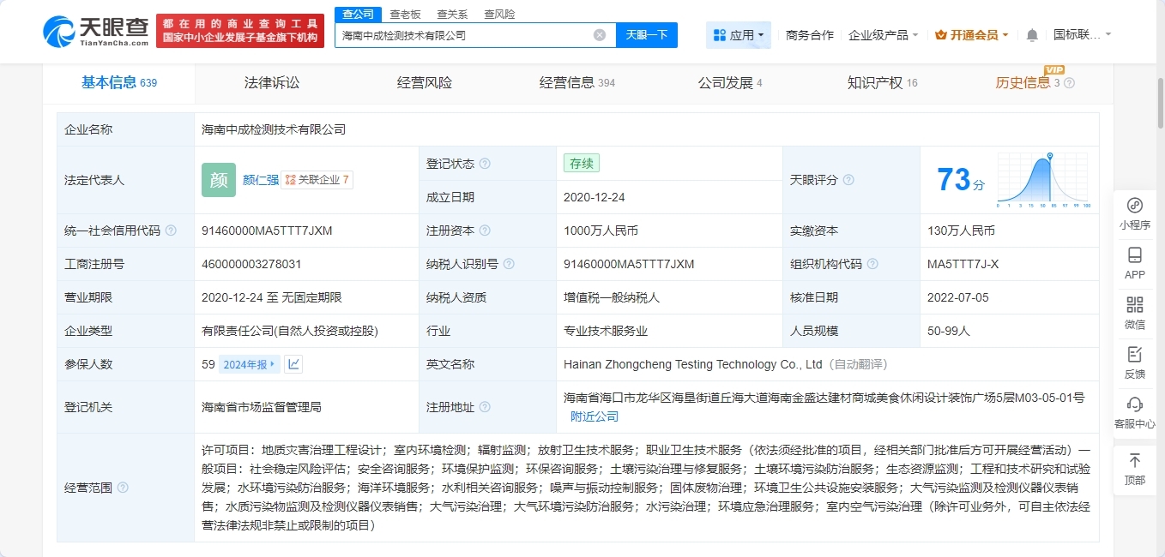Switch to the 法律诉讼 tab

(x=272, y=83)
